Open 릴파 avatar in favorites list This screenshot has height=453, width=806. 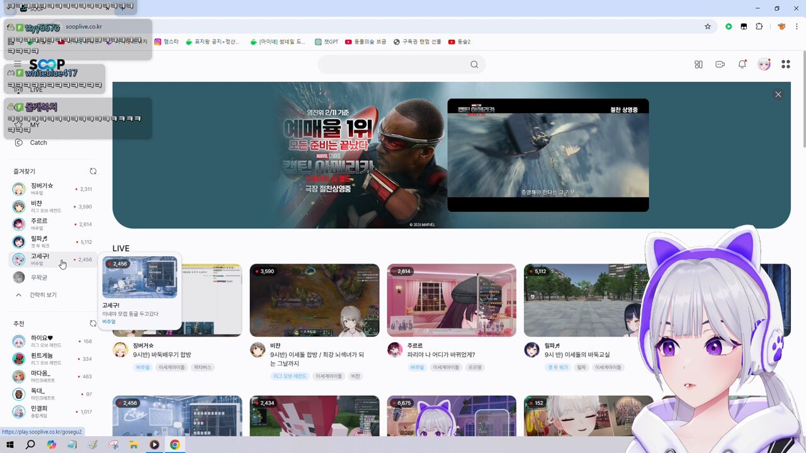[x=19, y=242]
